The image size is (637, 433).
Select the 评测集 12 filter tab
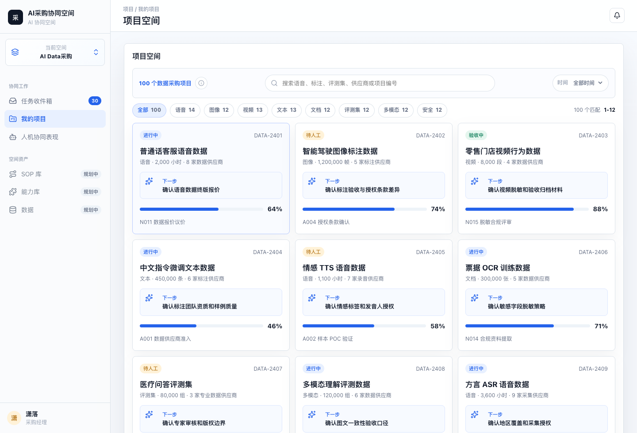pyautogui.click(x=357, y=110)
